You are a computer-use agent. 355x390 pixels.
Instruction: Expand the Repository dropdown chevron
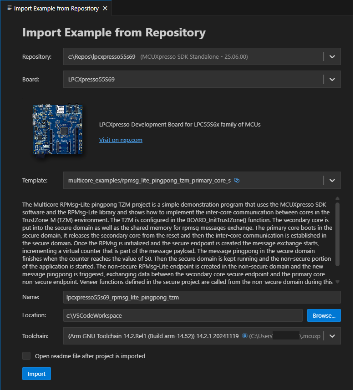(332, 57)
